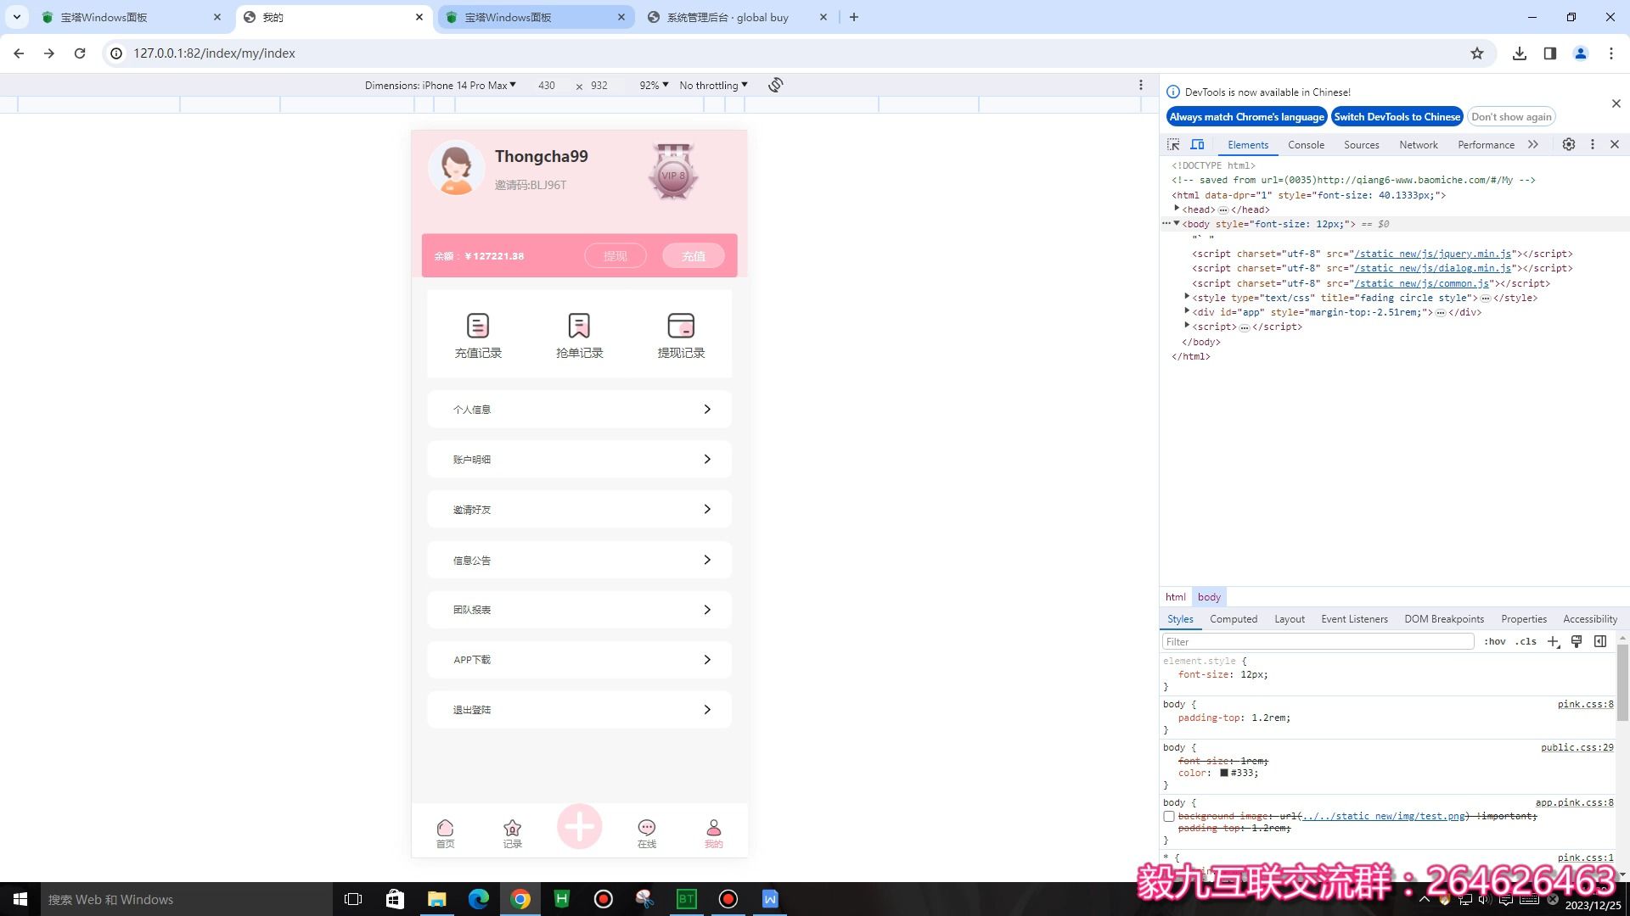Click the Styles Filter input field
The height and width of the screenshot is (916, 1630).
click(1318, 642)
